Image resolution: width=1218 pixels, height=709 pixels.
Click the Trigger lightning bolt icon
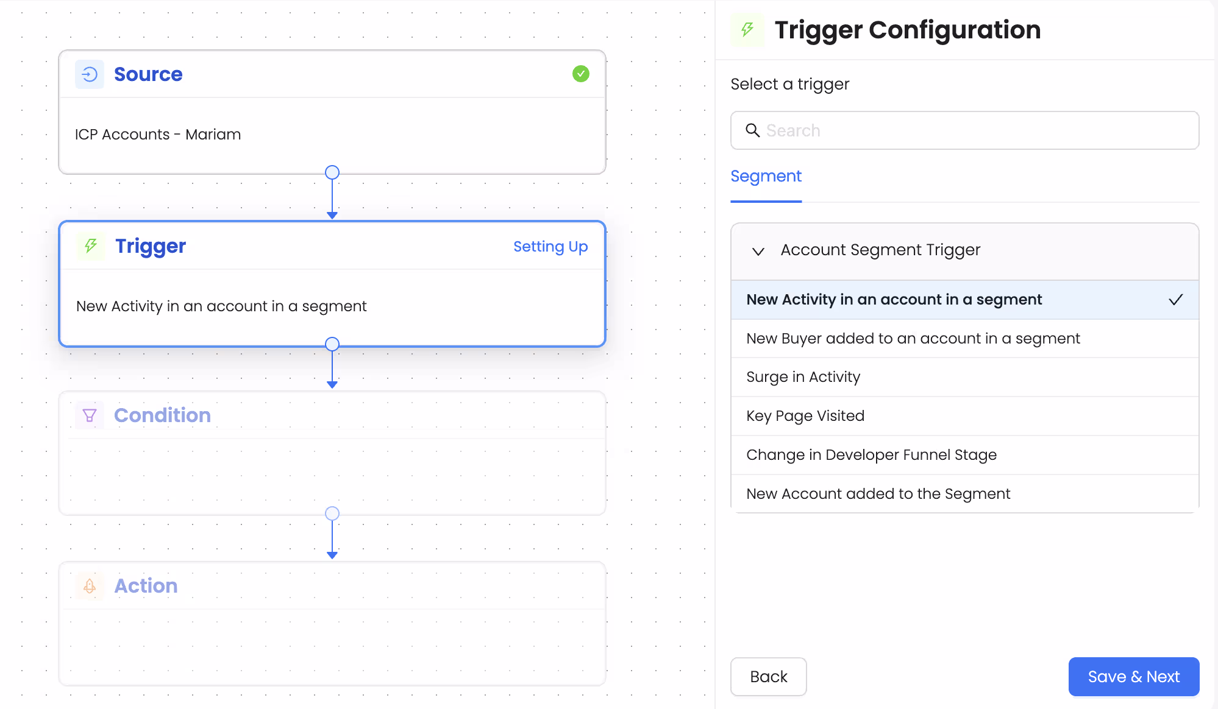tap(90, 246)
